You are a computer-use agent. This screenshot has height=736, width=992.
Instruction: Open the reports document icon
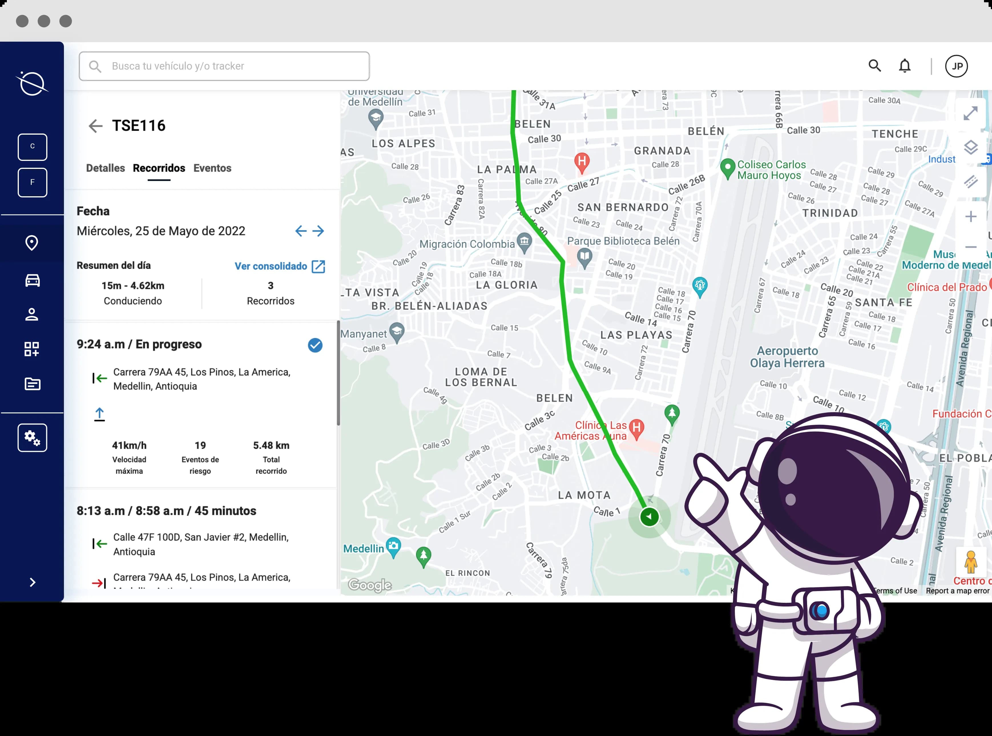click(32, 384)
